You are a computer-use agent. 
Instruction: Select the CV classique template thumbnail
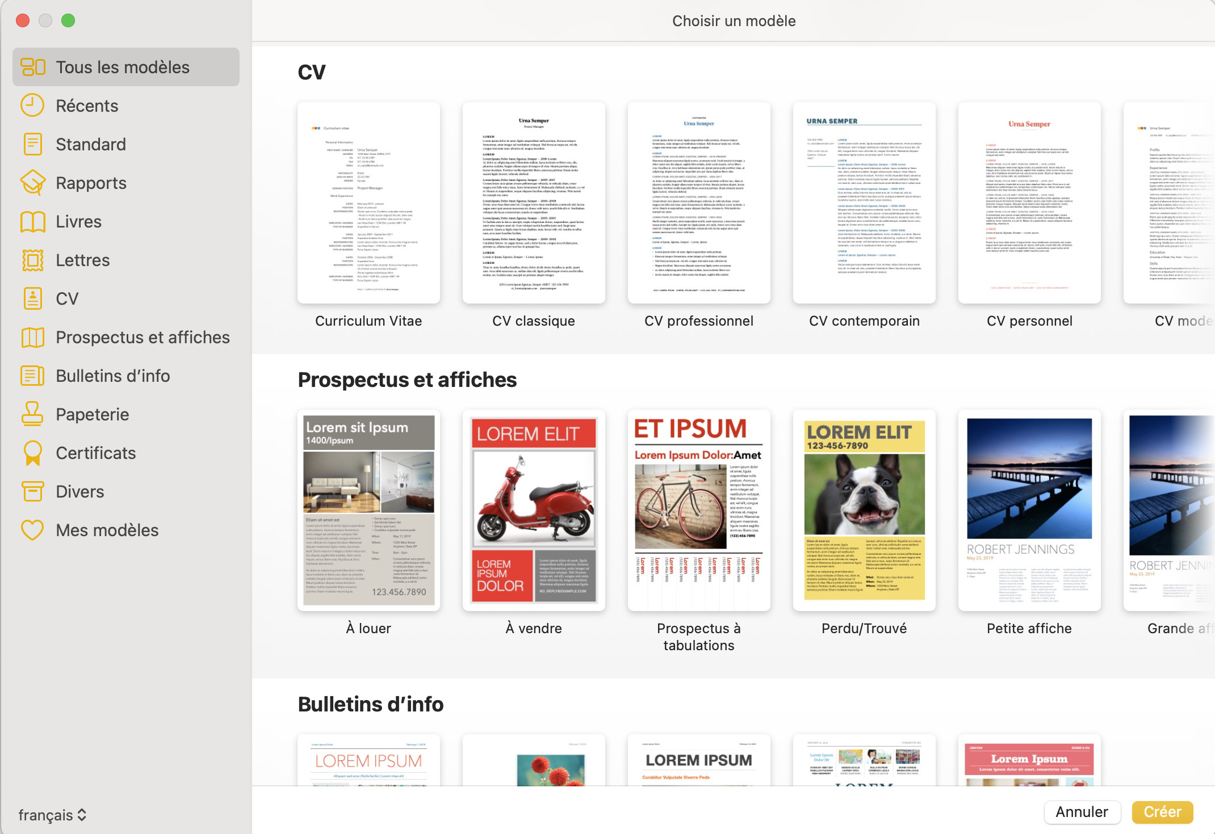[534, 203]
